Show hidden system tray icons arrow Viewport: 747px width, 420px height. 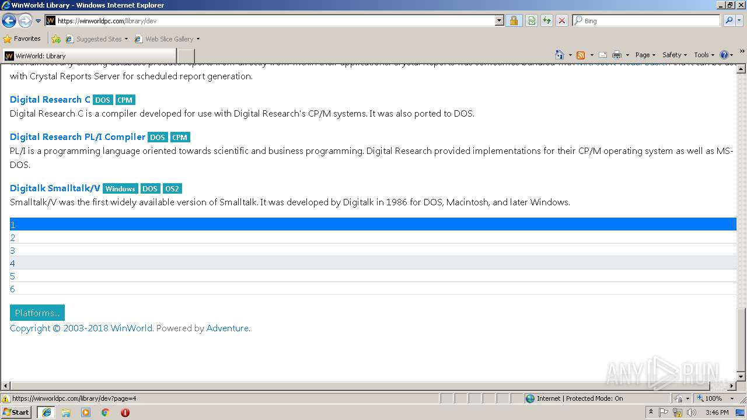[651, 412]
